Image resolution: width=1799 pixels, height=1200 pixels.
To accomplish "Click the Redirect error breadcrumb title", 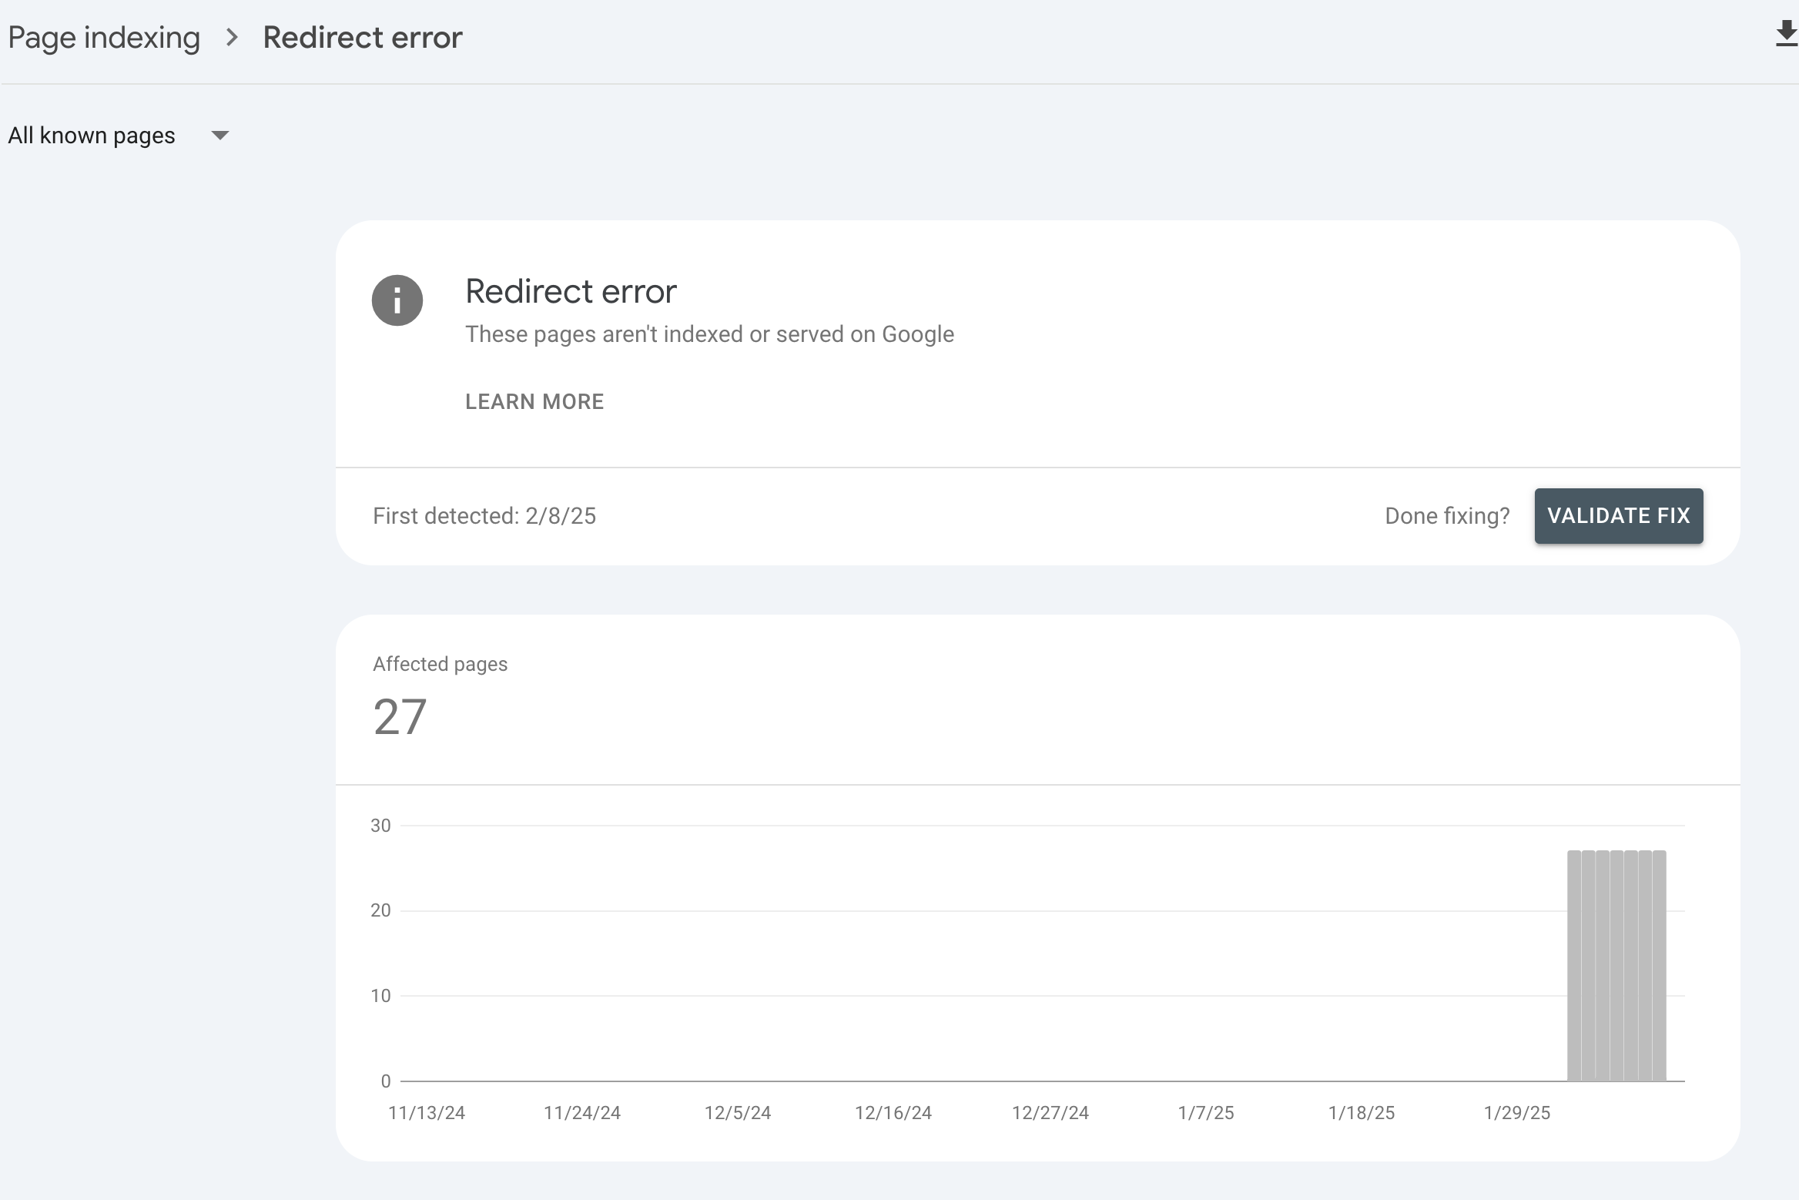I will pos(362,37).
